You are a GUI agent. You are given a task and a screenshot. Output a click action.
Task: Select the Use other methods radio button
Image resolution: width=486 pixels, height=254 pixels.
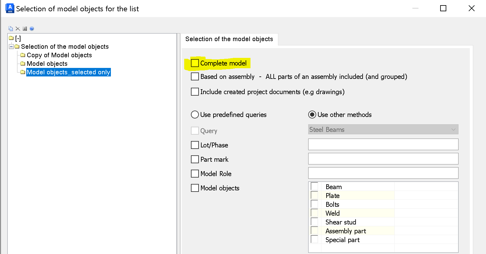[x=312, y=115]
